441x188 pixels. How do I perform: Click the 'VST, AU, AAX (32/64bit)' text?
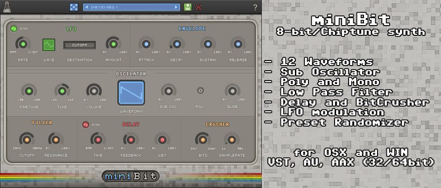click(x=351, y=162)
